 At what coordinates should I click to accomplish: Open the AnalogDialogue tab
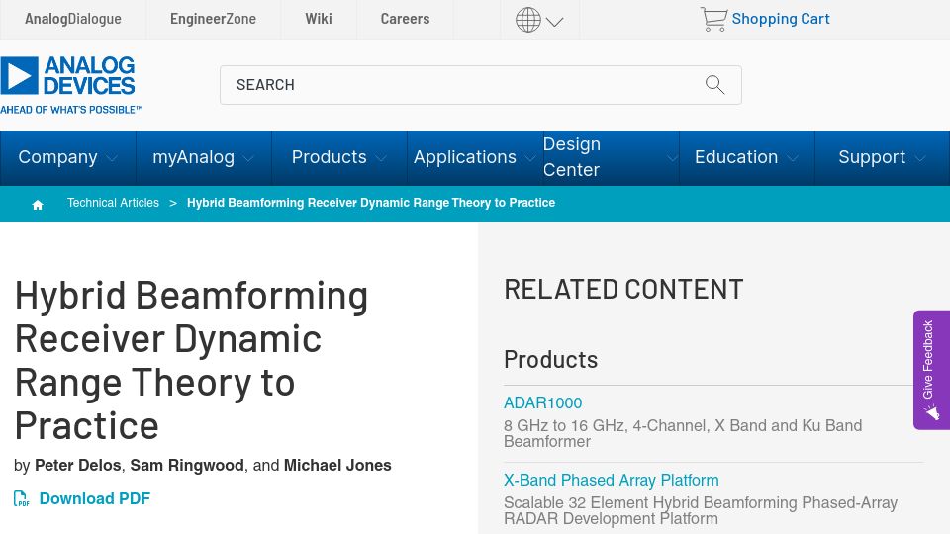72,19
